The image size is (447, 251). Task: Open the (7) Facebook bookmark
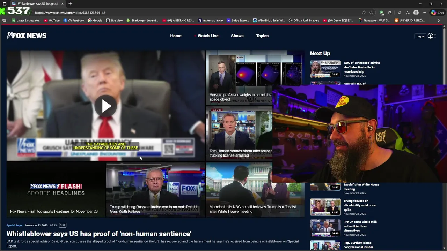point(74,21)
